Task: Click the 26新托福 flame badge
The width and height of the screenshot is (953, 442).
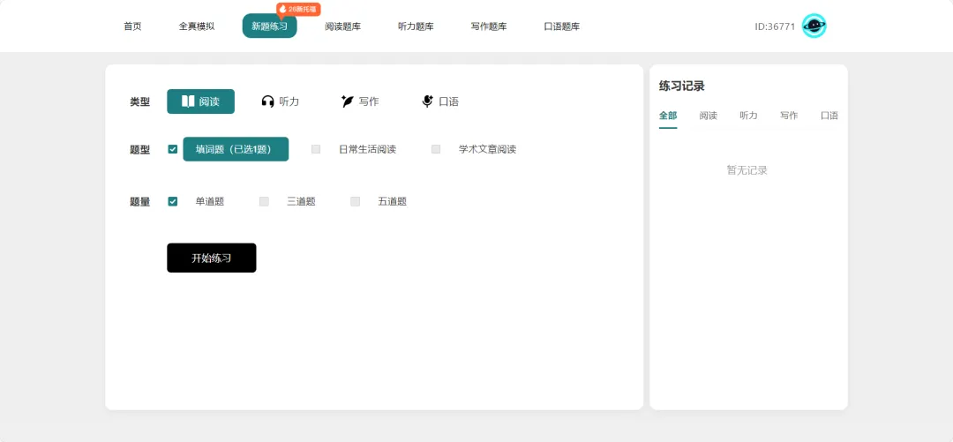Action: [x=298, y=9]
